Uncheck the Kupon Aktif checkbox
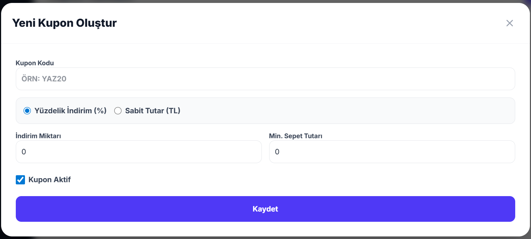This screenshot has width=531, height=239. [x=21, y=180]
